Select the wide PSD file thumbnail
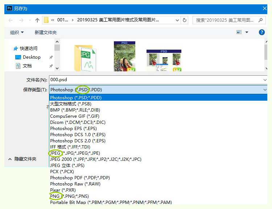Viewport: 272px width, 209px height. 164,60
